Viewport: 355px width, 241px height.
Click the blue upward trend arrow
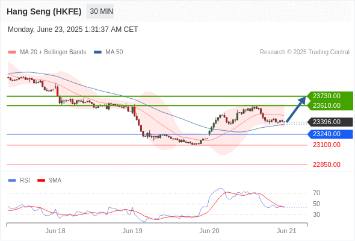(296, 110)
